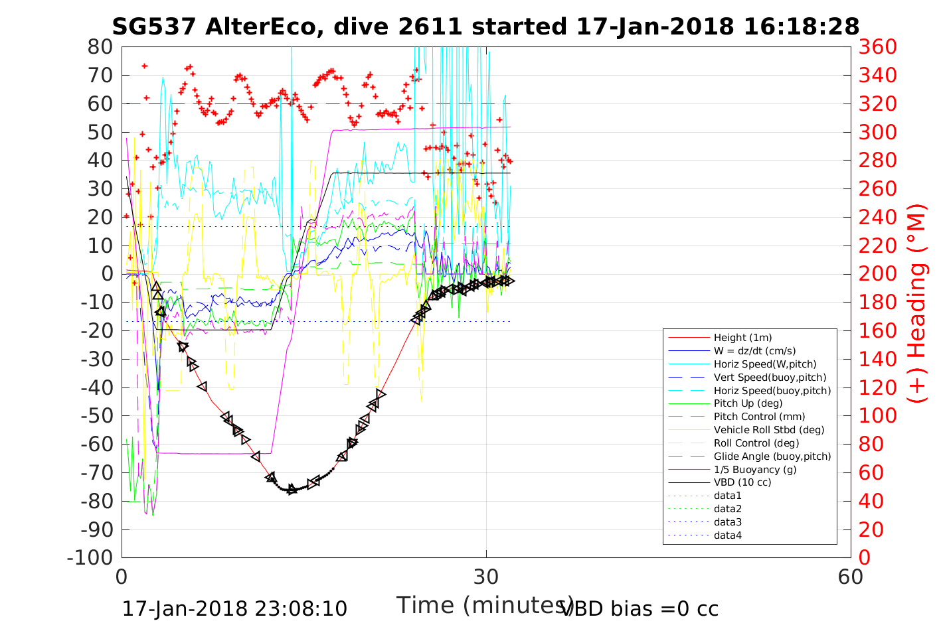Viewport: 941px width, 627px height.
Task: Click the red '(+) Heading (°M)' axis label
Action: (x=917, y=303)
